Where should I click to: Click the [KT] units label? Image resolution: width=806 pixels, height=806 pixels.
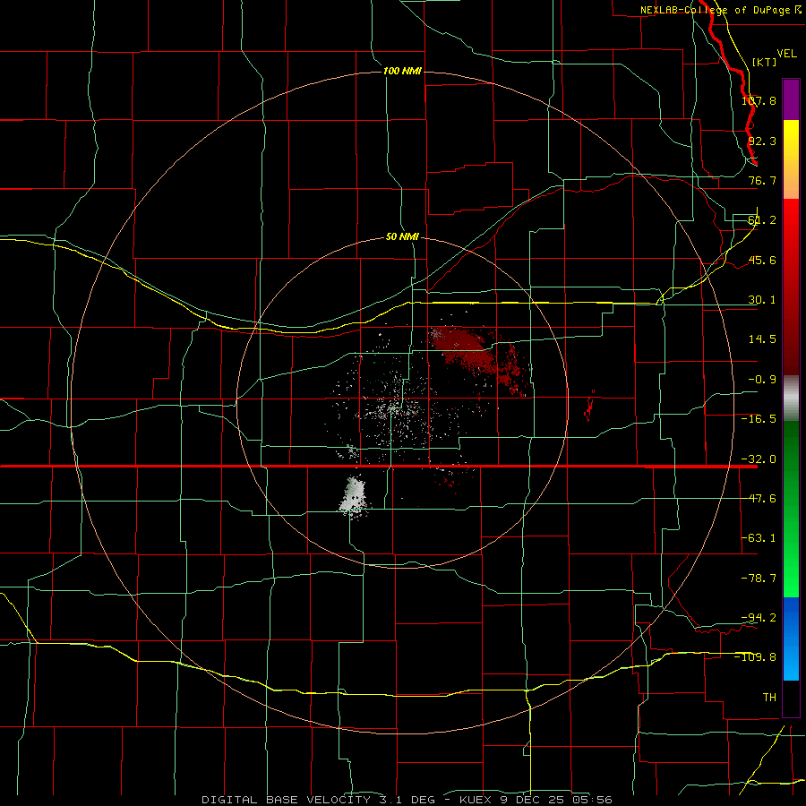pyautogui.click(x=765, y=62)
